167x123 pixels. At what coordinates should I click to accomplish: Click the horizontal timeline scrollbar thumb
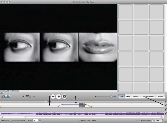(14, 117)
